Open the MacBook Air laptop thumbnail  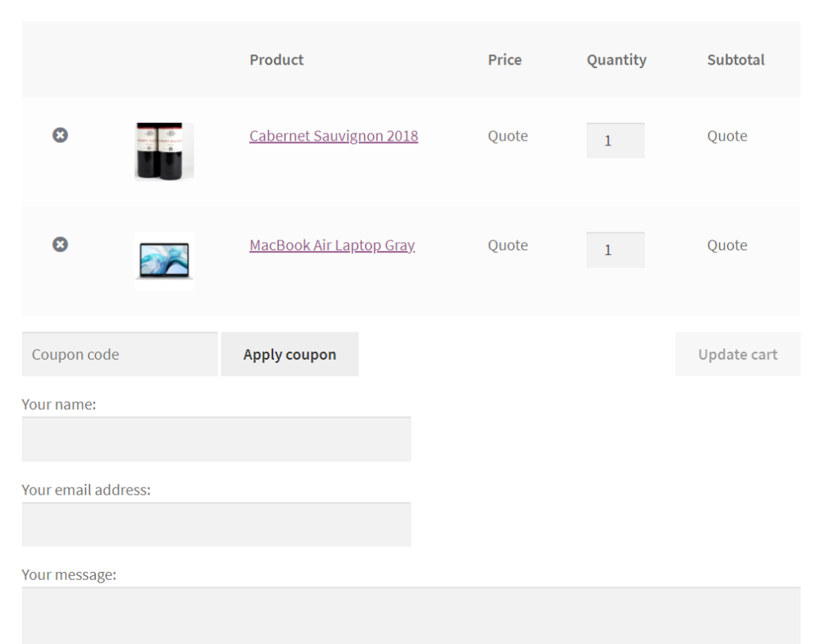click(165, 261)
